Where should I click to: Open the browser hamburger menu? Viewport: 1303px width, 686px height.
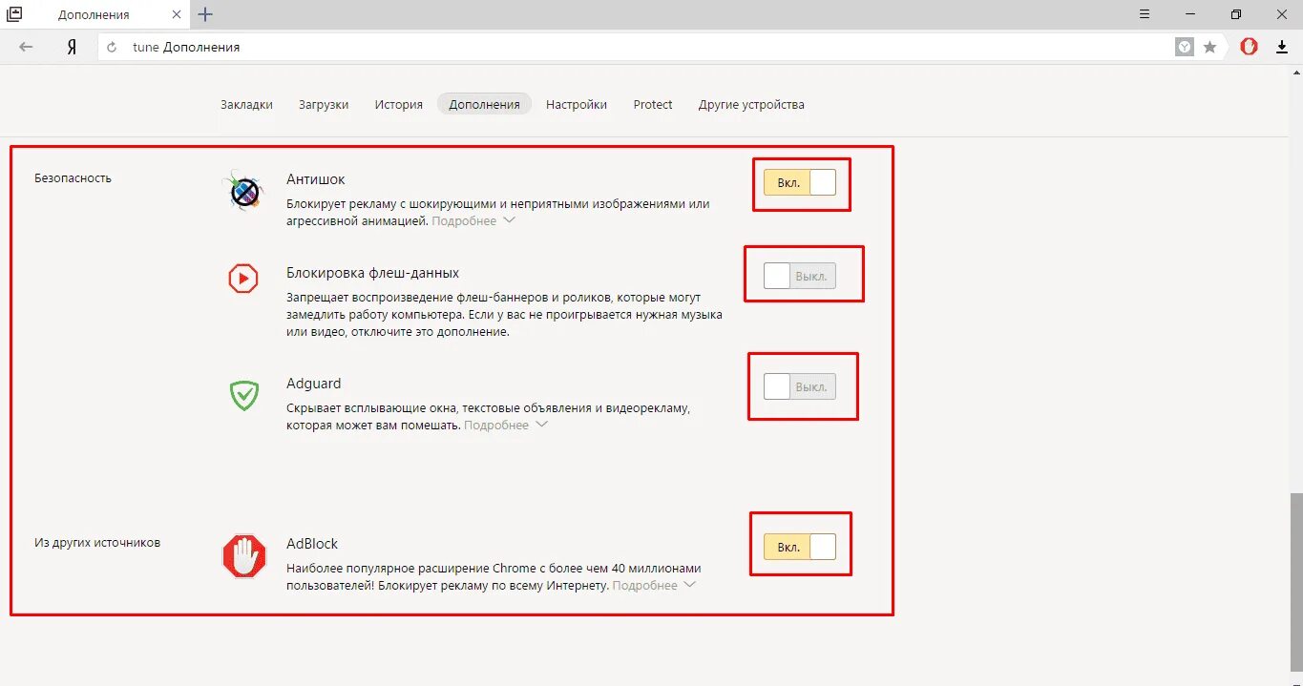pyautogui.click(x=1145, y=14)
